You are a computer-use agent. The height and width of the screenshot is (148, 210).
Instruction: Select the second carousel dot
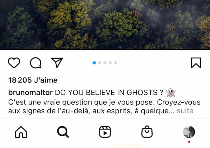point(99,63)
